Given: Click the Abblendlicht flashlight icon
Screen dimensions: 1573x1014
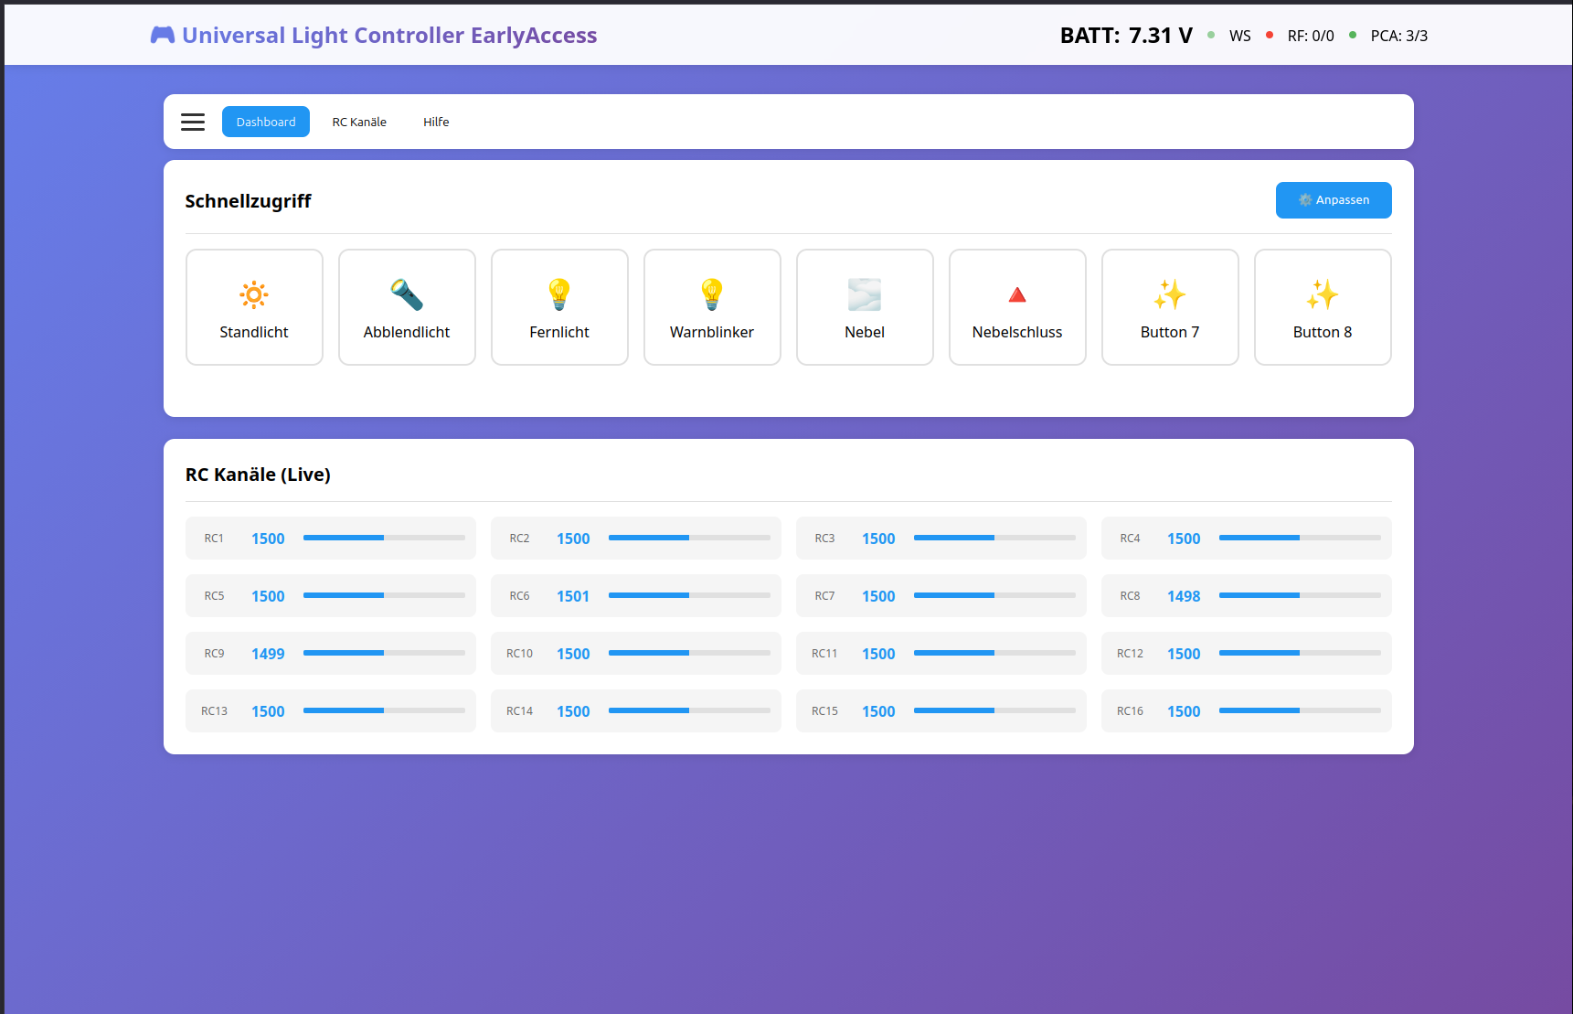Looking at the screenshot, I should 407,294.
